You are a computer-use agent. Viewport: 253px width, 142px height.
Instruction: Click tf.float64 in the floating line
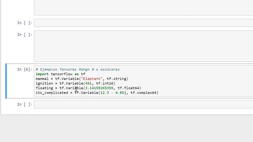click(x=128, y=88)
